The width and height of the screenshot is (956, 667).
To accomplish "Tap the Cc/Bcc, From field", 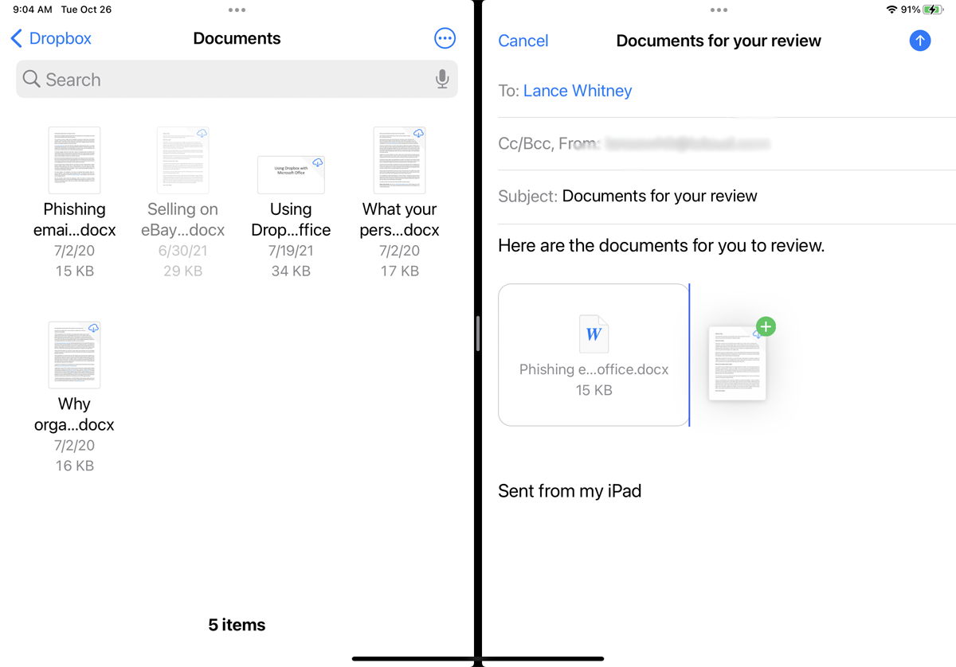I will pos(727,144).
